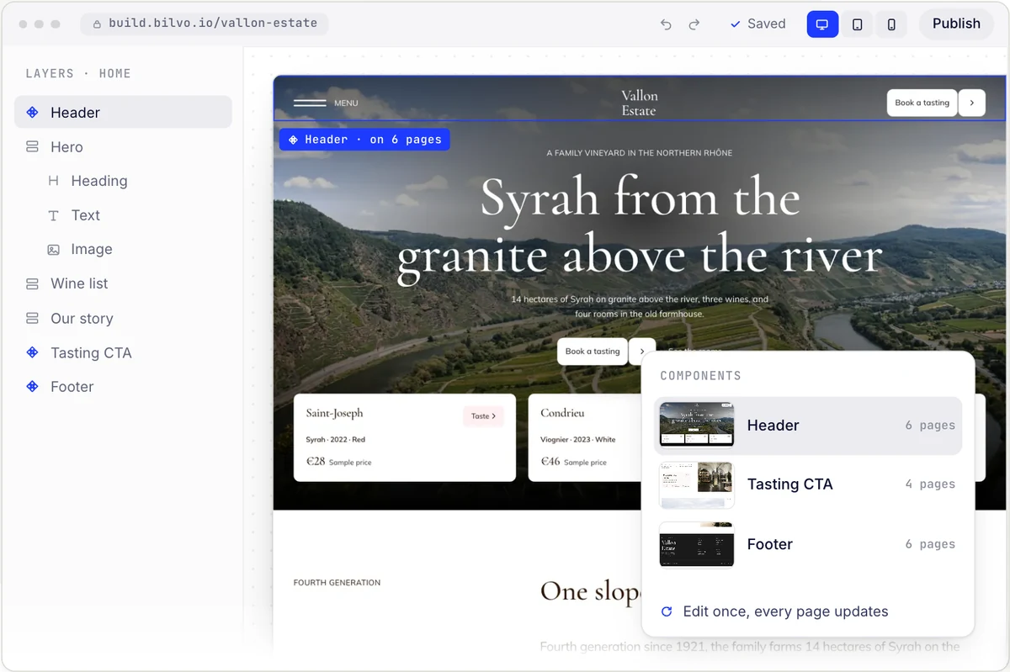
Task: Click the FOURTH GENERATION label on canvas
Action: pos(337,582)
